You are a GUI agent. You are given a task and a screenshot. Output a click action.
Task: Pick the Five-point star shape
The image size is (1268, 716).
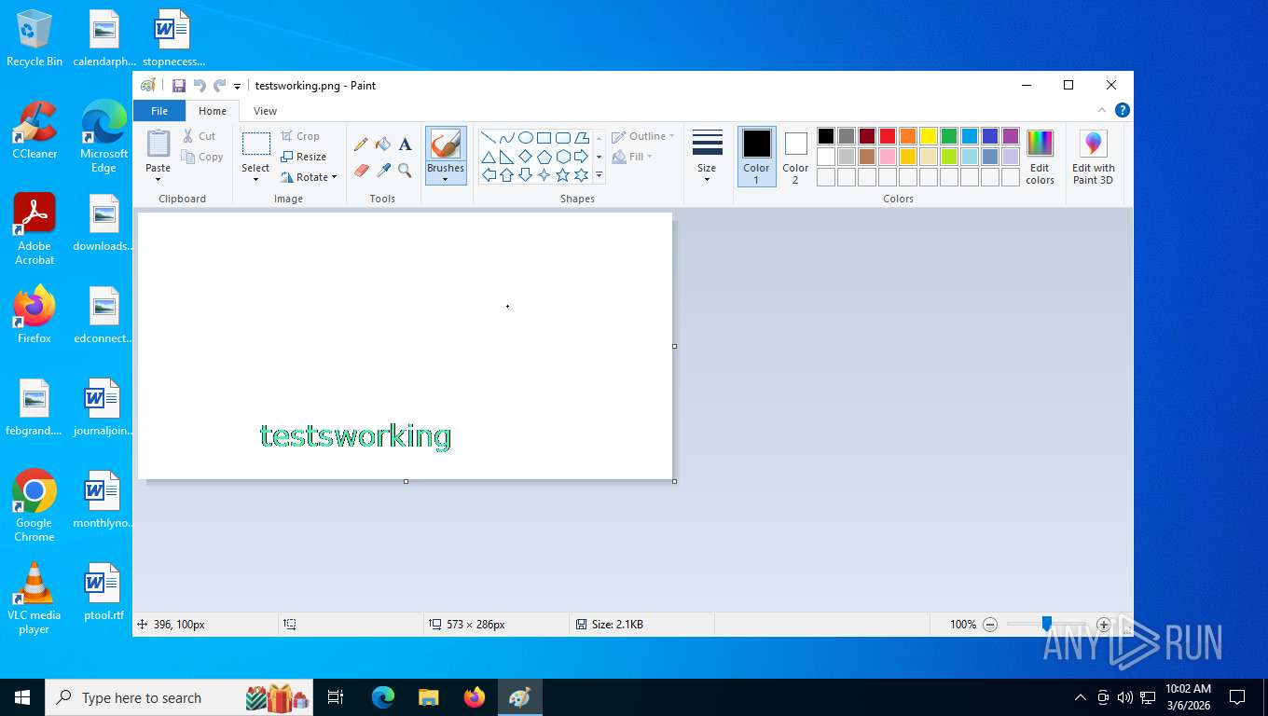(562, 175)
